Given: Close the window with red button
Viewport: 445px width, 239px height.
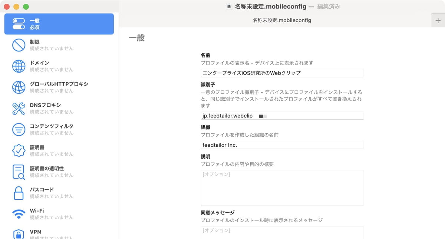Looking at the screenshot, I should pyautogui.click(x=7, y=7).
